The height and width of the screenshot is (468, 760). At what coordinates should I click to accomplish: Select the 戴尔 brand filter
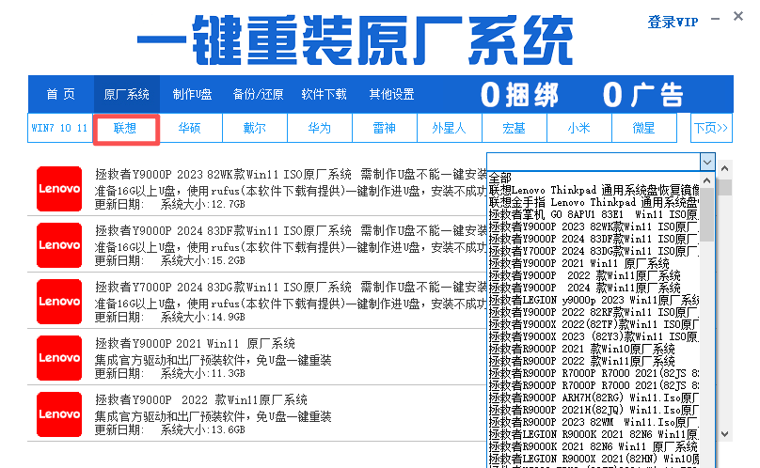[x=255, y=128]
